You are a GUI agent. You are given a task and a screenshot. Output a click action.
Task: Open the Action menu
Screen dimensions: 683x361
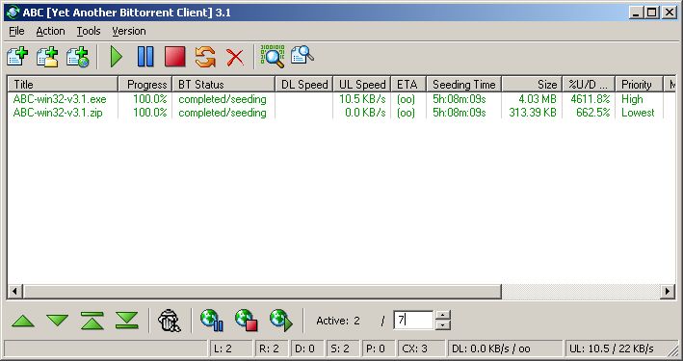(x=50, y=32)
